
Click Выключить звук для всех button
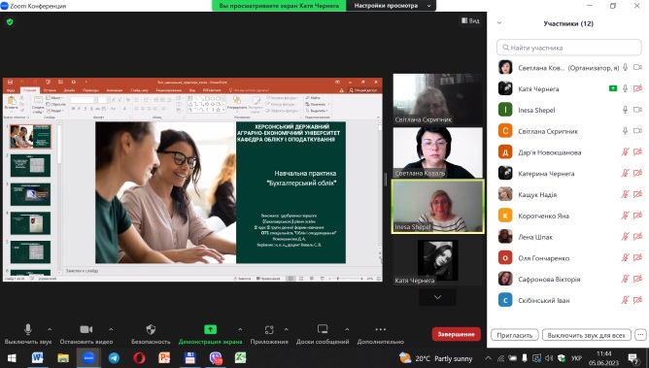click(587, 335)
